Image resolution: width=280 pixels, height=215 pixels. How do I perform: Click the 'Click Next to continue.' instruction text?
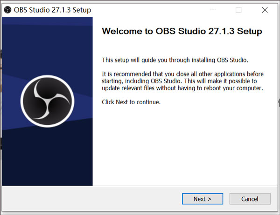pyautogui.click(x=131, y=102)
